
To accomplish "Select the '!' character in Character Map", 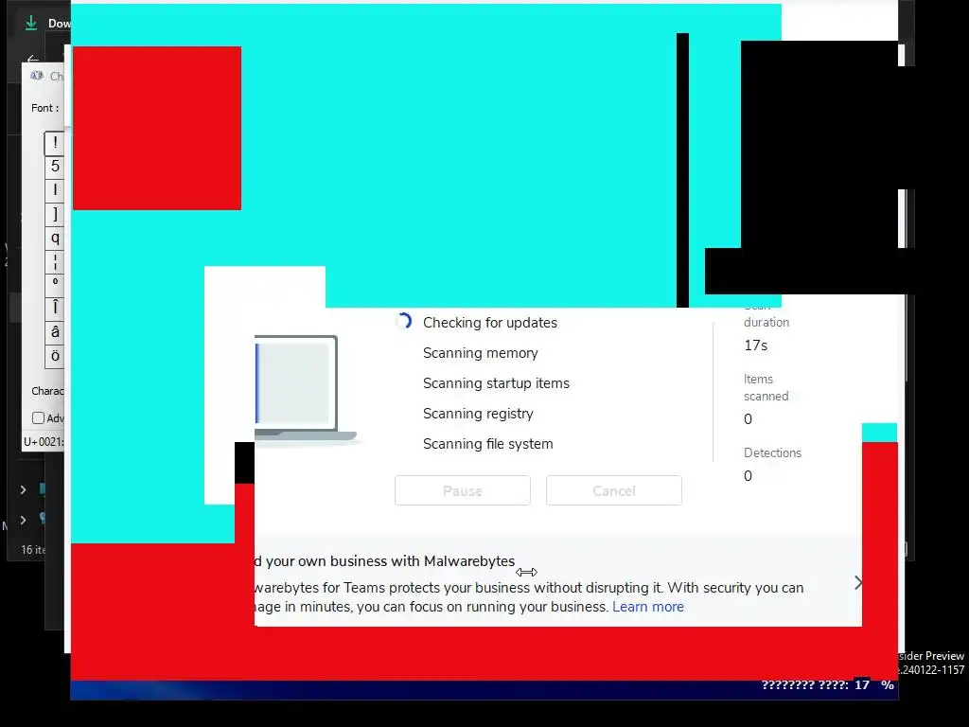I will (x=54, y=144).
